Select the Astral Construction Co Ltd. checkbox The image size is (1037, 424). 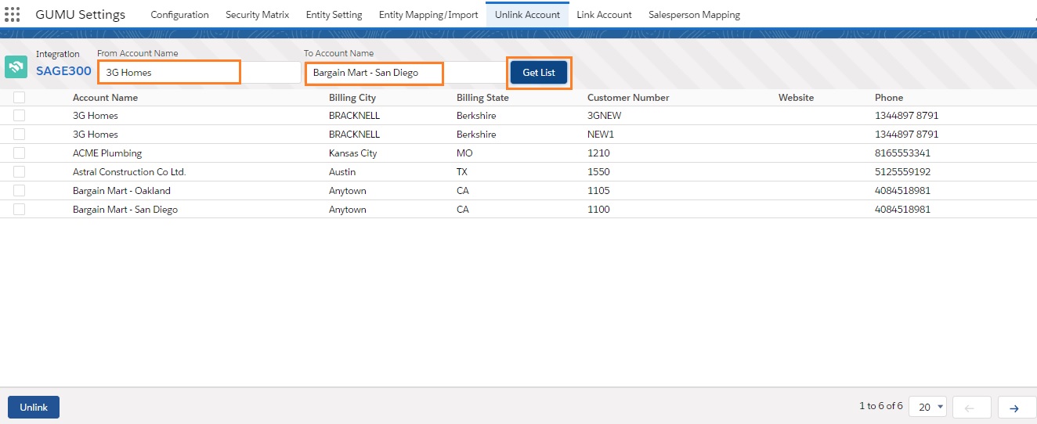click(x=20, y=171)
